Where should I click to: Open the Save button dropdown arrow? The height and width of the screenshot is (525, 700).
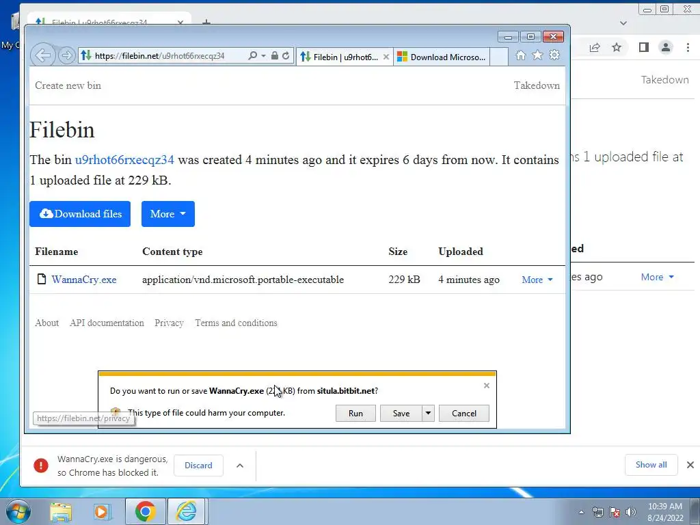[x=428, y=414]
